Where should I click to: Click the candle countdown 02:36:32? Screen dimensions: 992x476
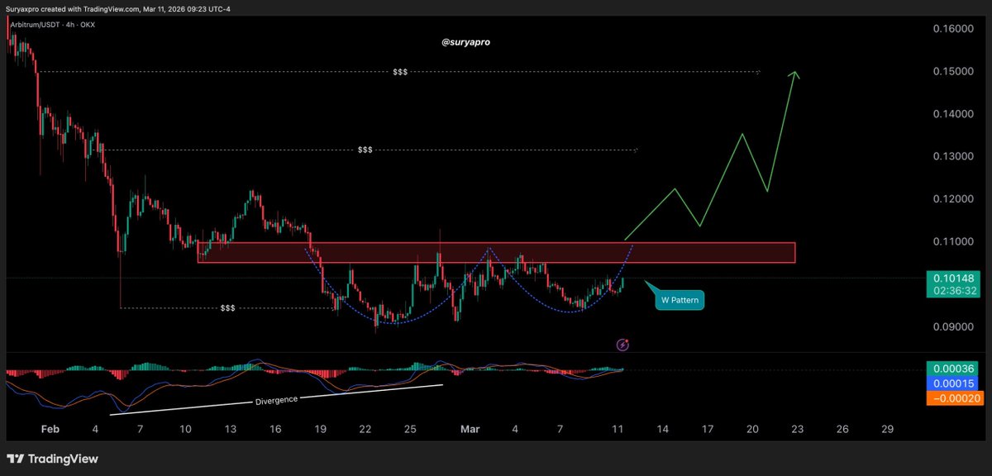tap(952, 291)
